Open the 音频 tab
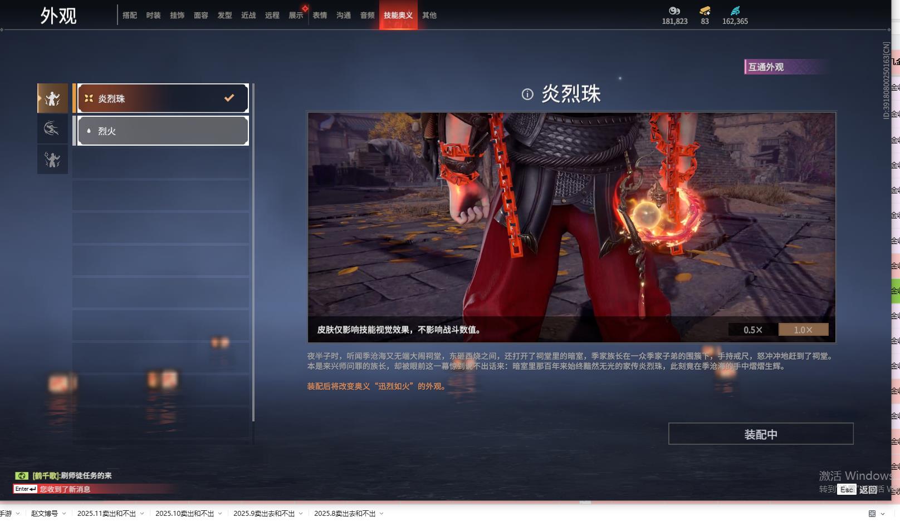This screenshot has height=522, width=900. tap(368, 16)
